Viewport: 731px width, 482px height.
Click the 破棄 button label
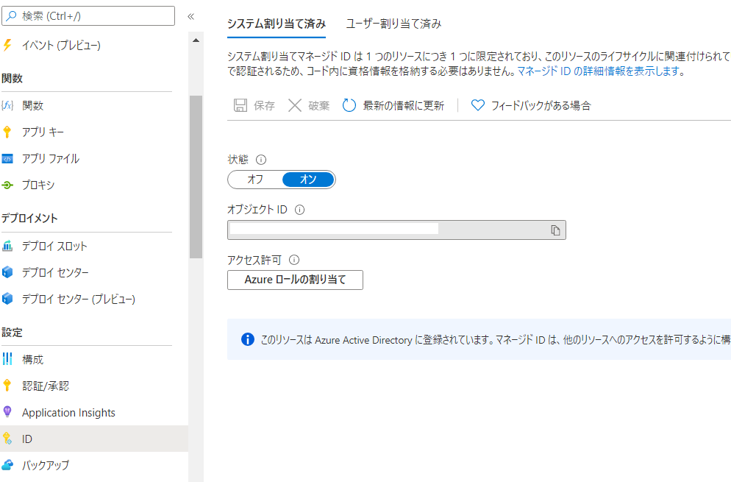tap(319, 106)
